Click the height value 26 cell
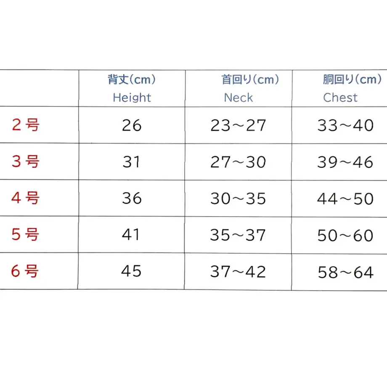 [132, 125]
